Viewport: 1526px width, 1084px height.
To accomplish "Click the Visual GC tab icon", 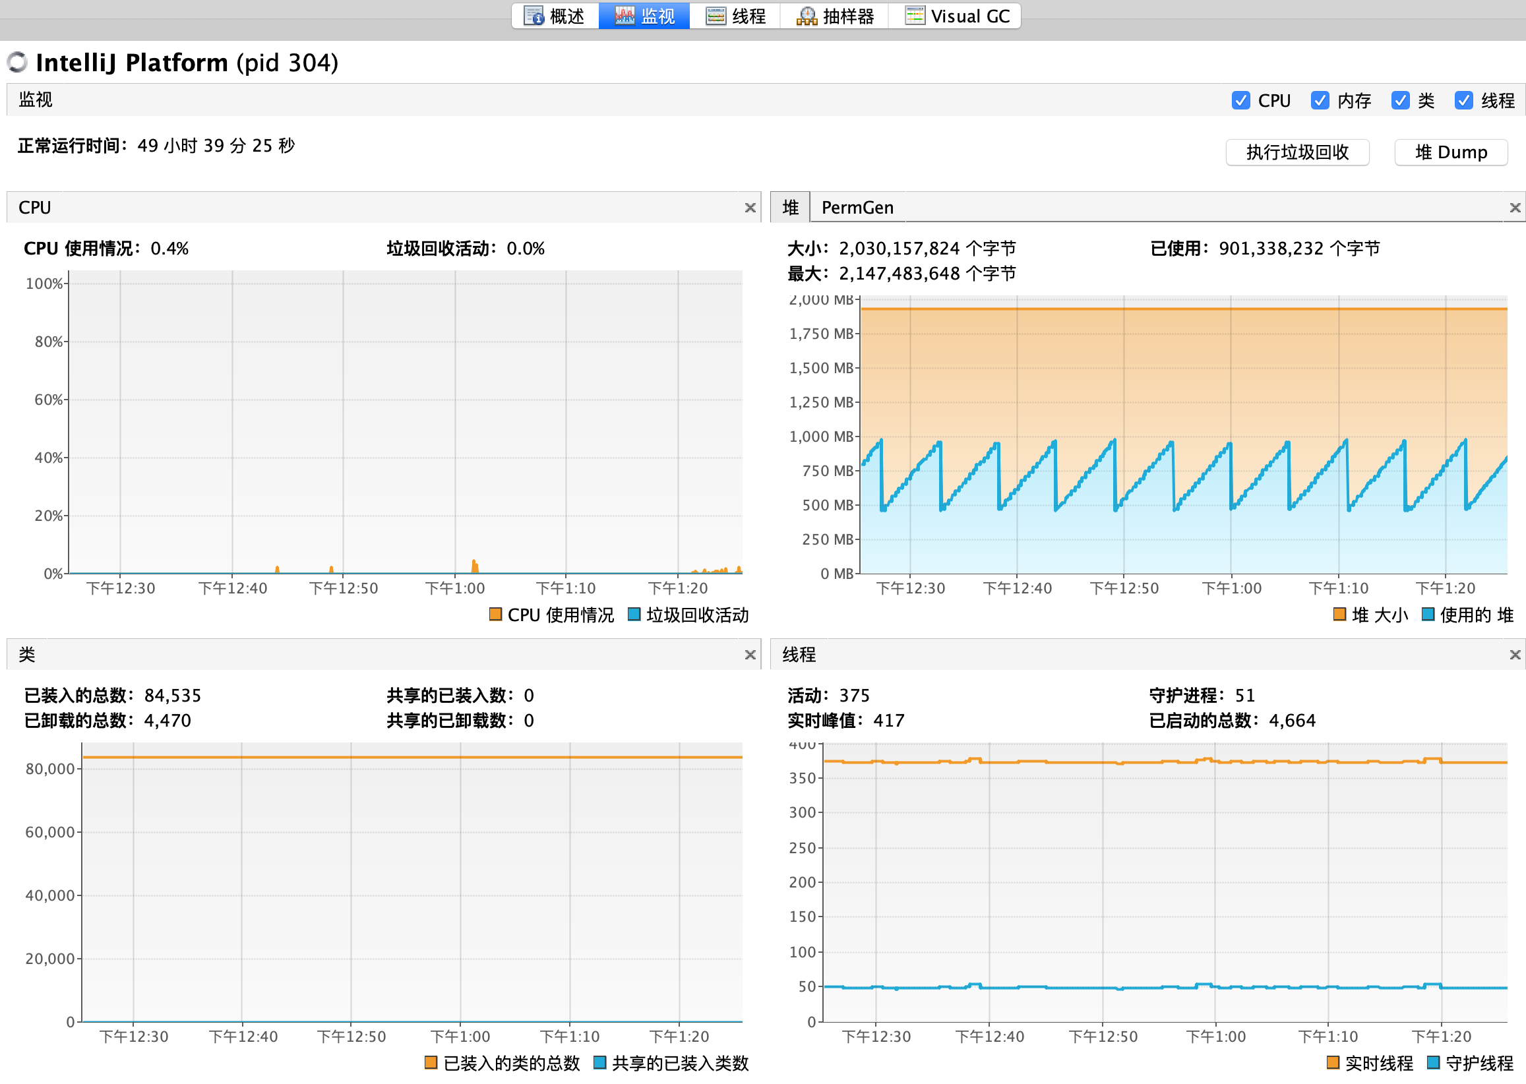I will click(915, 16).
